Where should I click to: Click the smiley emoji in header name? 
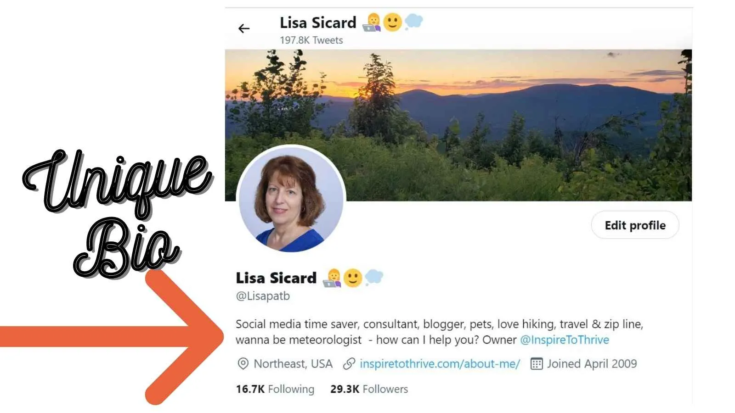click(393, 22)
